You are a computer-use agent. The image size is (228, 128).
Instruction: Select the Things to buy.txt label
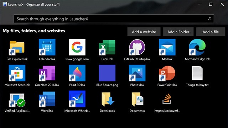click(x=197, y=85)
